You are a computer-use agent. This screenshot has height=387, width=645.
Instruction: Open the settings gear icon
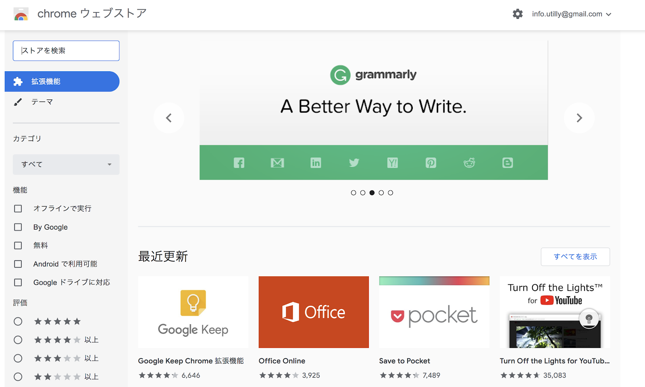518,14
